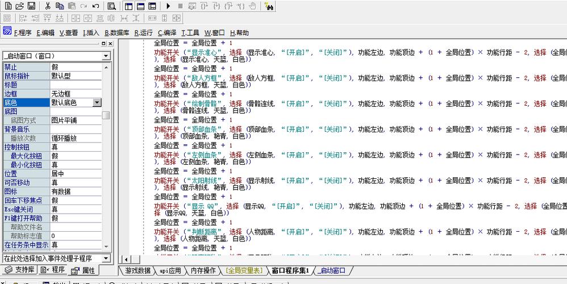Click the “绘制骨骼” code line
Screen dimensions: 567x284
(x=361, y=107)
